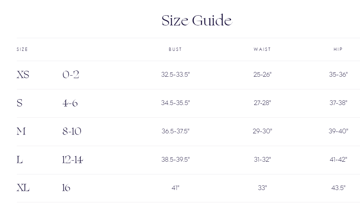Screen dimensions: 360x210
Task: Click the BUST column header
Action: (x=175, y=49)
